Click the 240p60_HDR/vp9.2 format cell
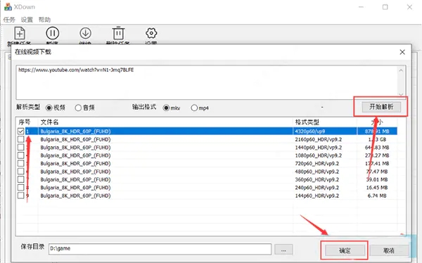Viewport: 422px width, 263px height. click(317, 188)
